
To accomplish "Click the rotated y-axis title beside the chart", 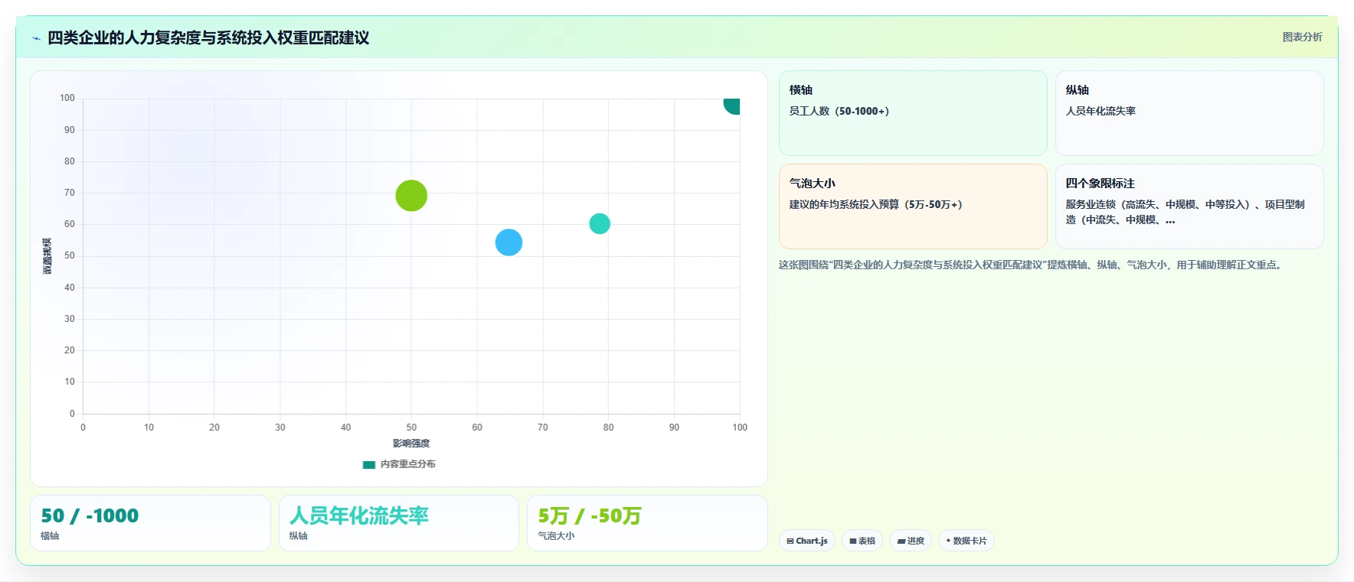I will pyautogui.click(x=47, y=256).
